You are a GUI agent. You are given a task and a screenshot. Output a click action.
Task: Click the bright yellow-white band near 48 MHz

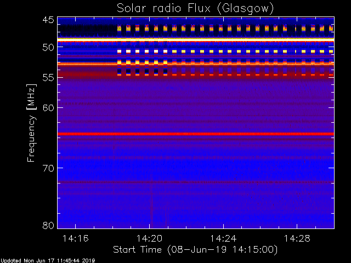pos(196,39)
